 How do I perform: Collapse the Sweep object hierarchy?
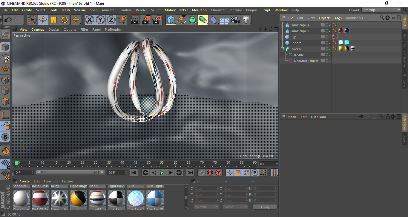(282, 49)
